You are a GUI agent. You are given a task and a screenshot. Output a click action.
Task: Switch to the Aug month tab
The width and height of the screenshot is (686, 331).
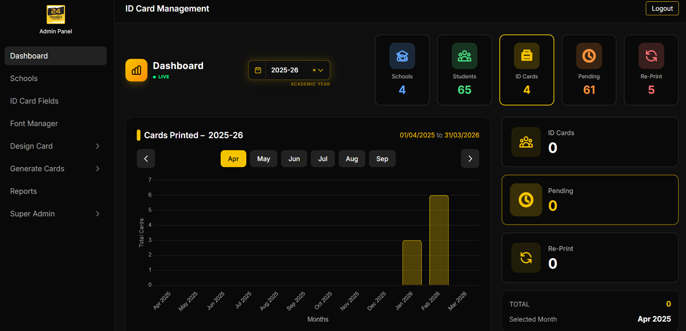pyautogui.click(x=351, y=159)
